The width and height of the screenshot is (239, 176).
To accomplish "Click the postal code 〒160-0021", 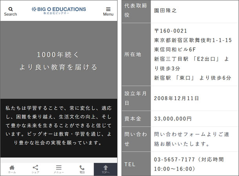I will pyautogui.click(x=171, y=31).
